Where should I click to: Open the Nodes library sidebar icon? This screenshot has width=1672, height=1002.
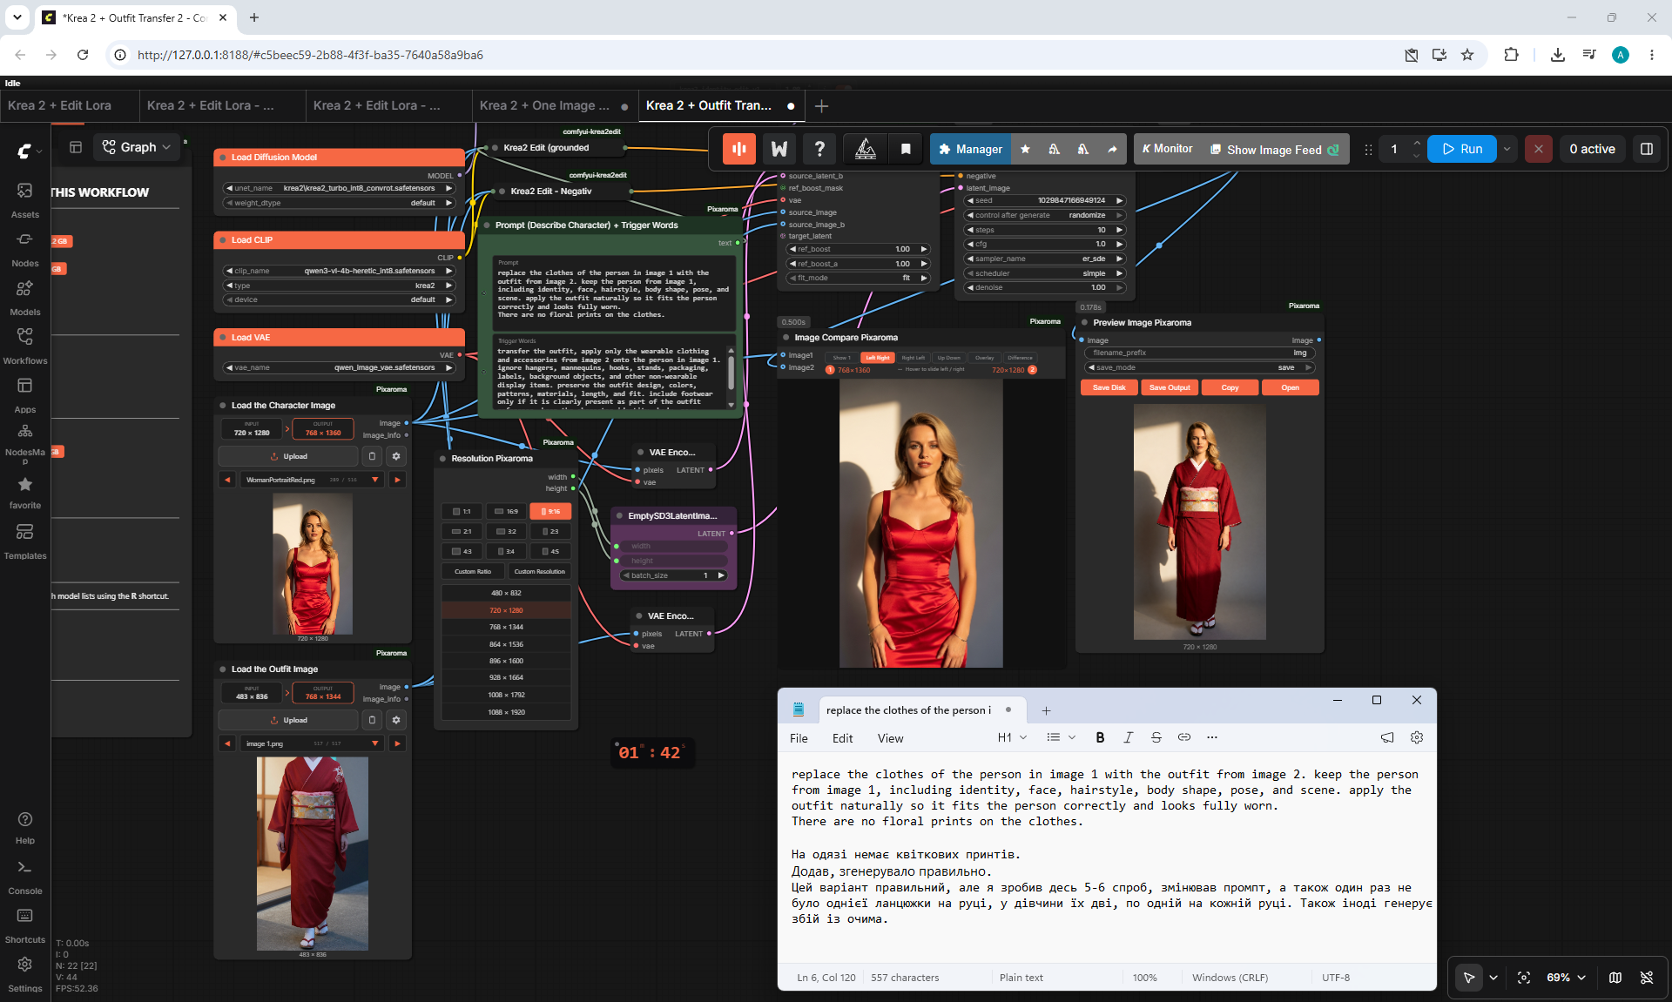[x=24, y=248]
